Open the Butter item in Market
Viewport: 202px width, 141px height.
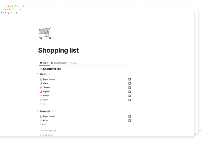(46, 96)
